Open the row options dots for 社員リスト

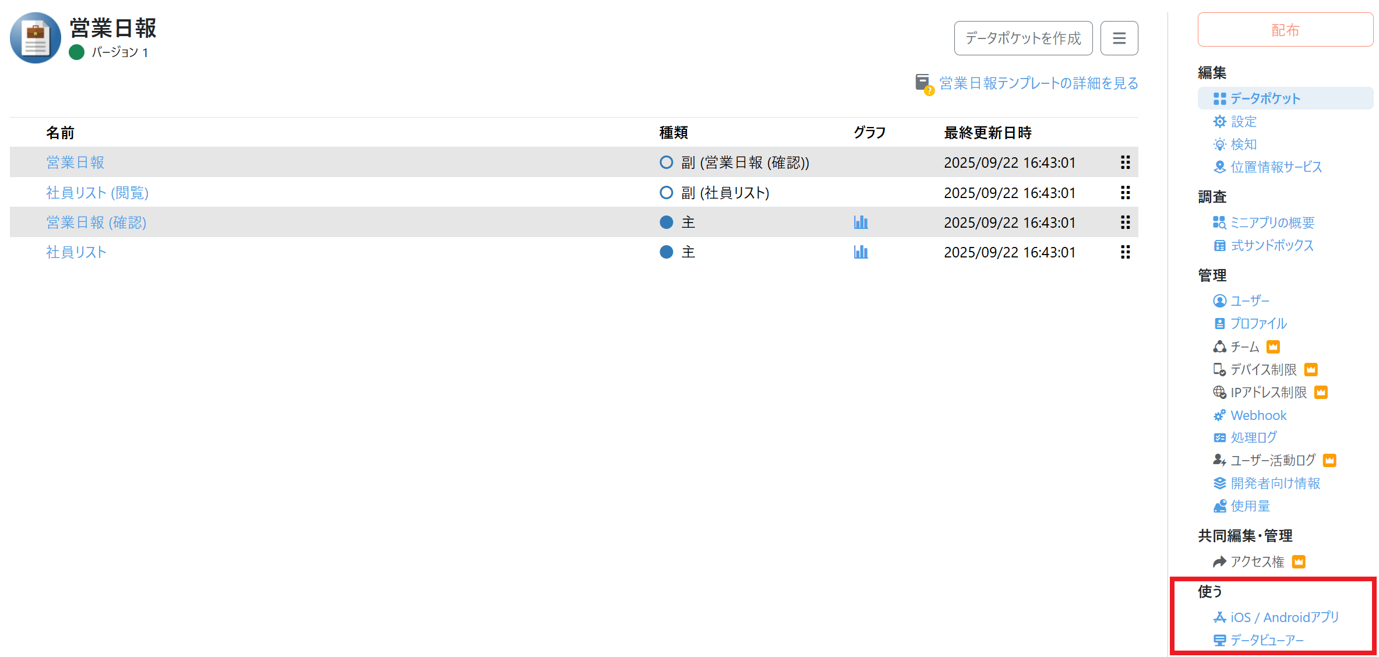click(1125, 252)
